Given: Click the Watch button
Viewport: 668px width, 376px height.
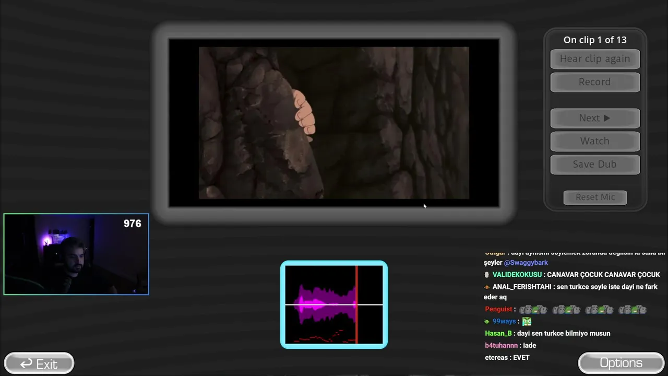Looking at the screenshot, I should coord(595,141).
